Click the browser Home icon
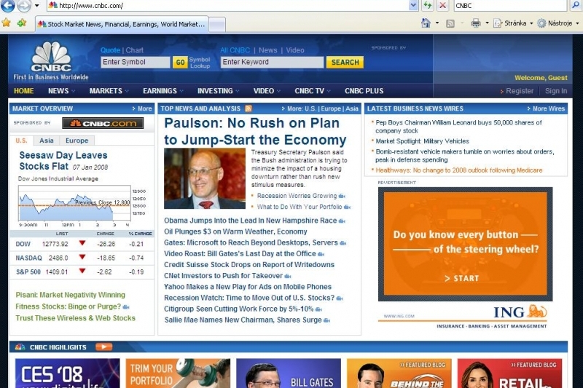 (426, 23)
